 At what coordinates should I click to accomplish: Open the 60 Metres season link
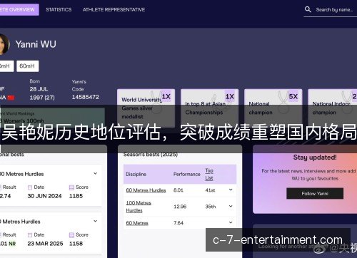pyautogui.click(x=137, y=223)
